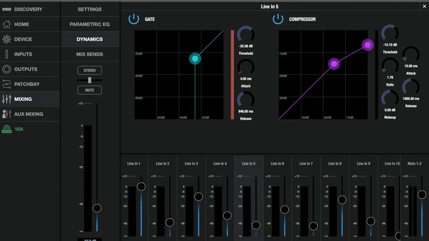Click the lower purple compressor threshold node

point(334,64)
